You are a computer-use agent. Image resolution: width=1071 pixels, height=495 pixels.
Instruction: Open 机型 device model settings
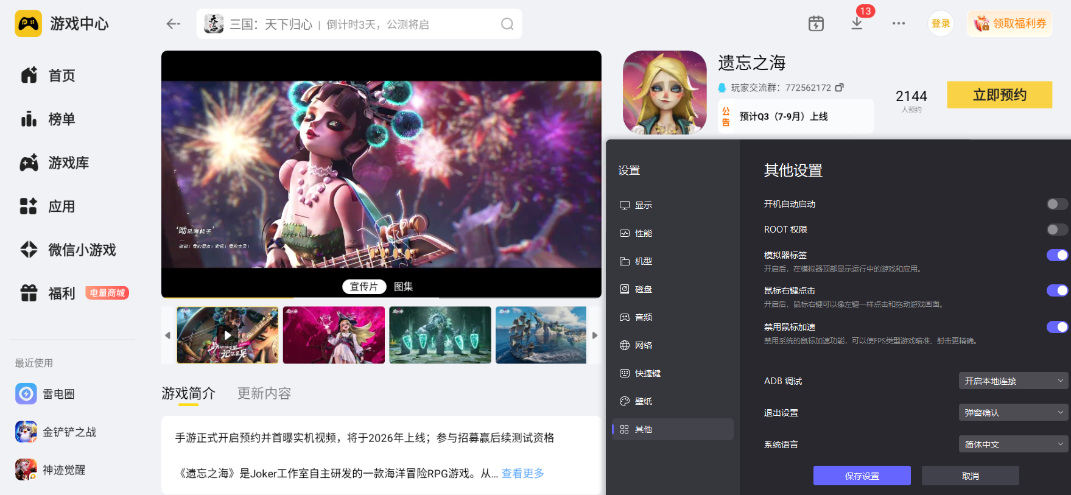click(x=672, y=261)
